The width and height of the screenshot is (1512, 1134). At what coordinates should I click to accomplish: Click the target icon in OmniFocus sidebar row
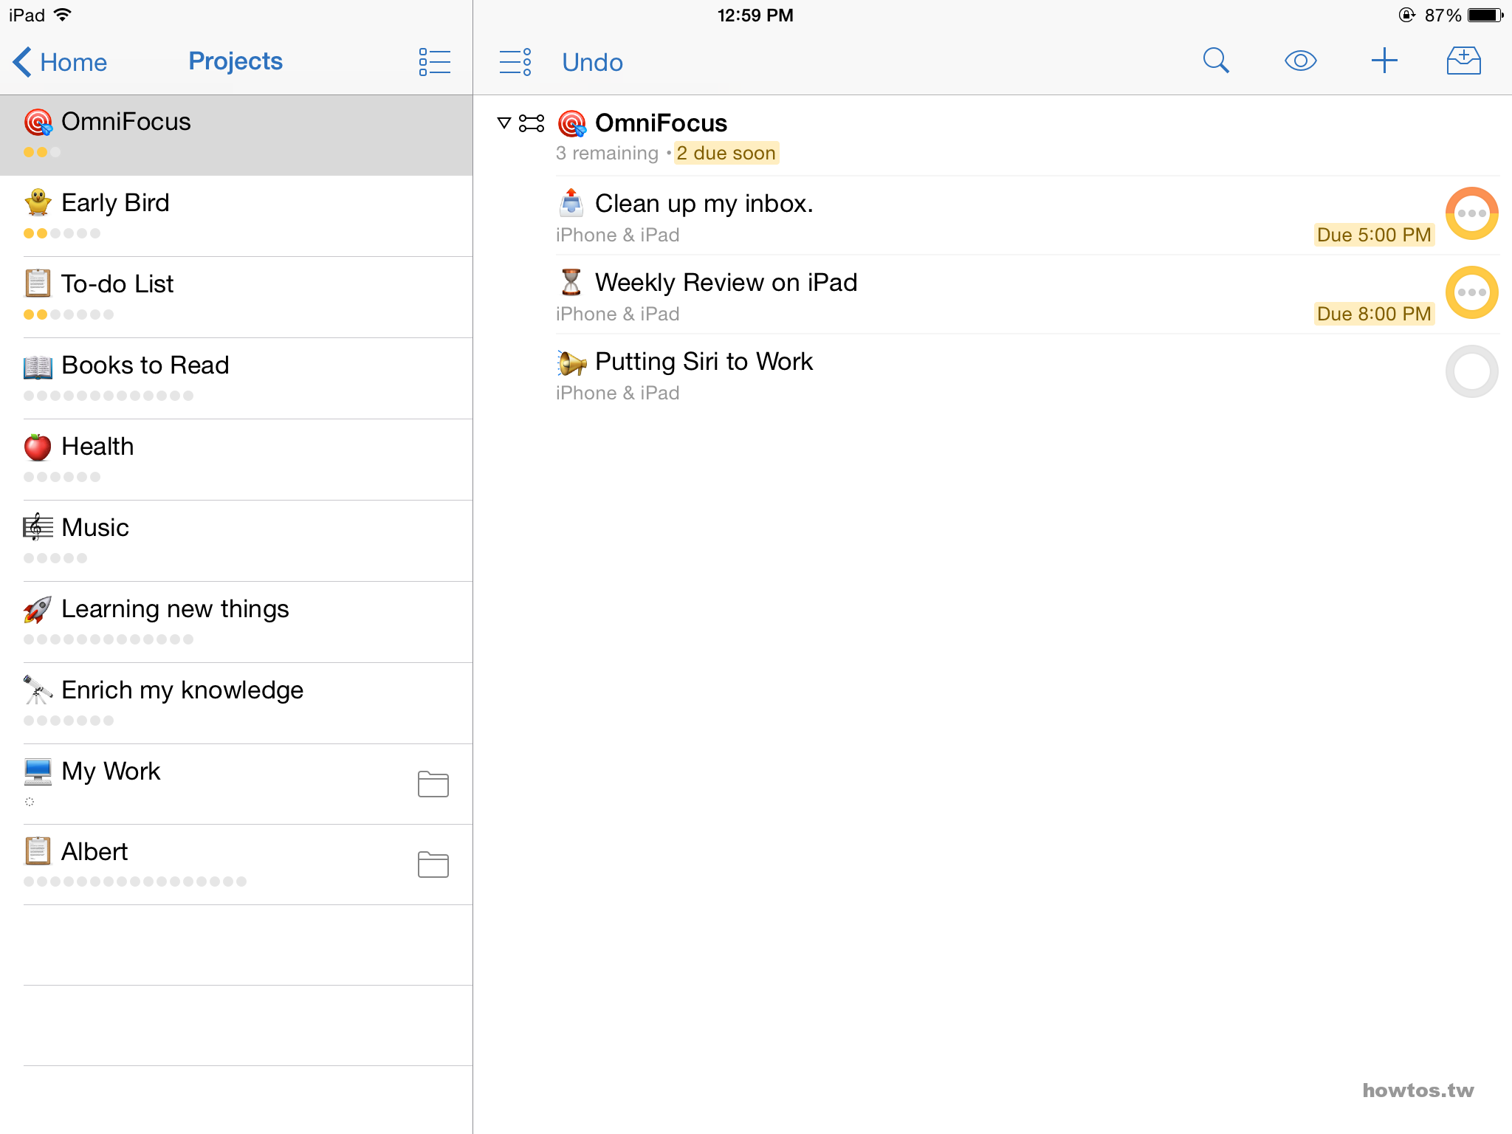pos(38,123)
